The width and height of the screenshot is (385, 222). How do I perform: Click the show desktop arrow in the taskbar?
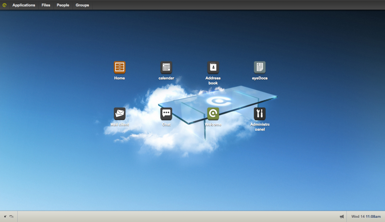coord(5,216)
